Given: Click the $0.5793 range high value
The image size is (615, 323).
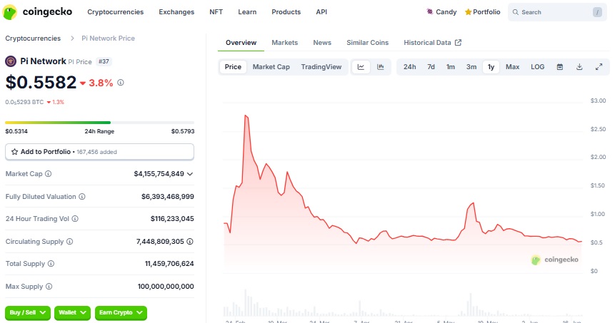Looking at the screenshot, I should pos(183,131).
